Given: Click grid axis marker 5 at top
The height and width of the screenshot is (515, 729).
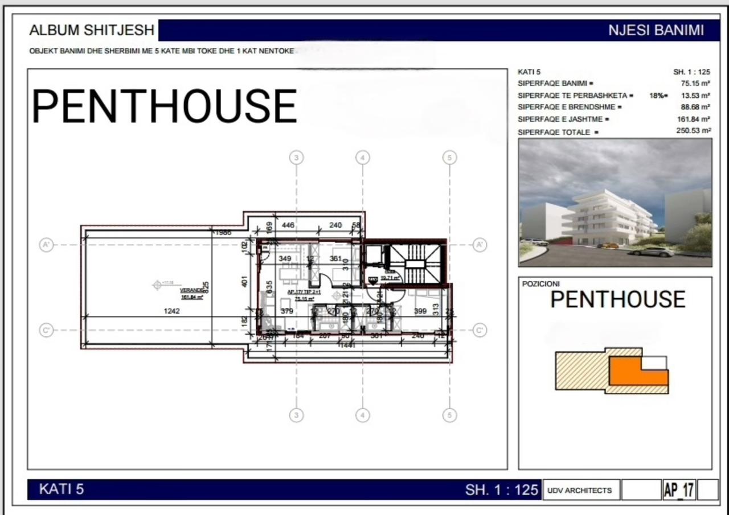Looking at the screenshot, I should (x=450, y=158).
